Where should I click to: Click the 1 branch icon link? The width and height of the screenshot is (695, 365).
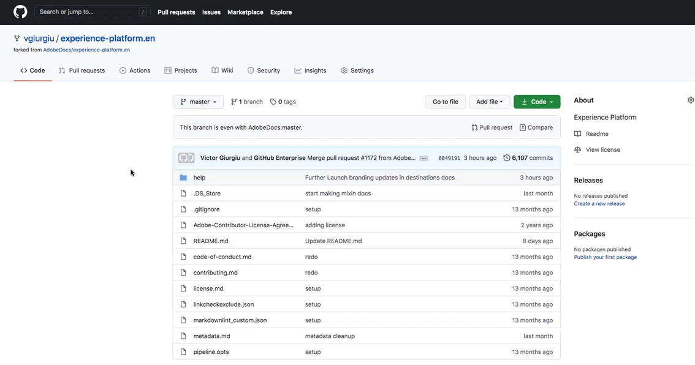pos(234,102)
